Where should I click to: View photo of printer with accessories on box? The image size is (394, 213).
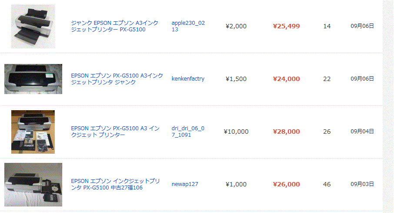pyautogui.click(x=33, y=132)
